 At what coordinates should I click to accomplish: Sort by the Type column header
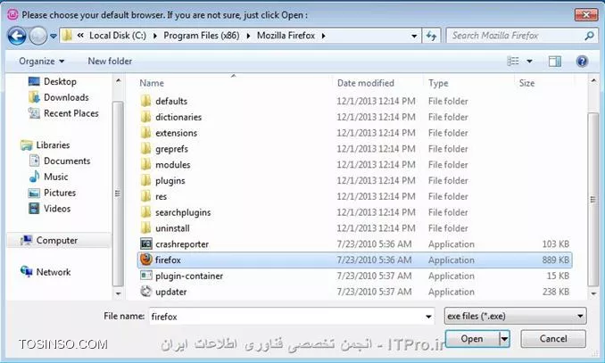coord(438,83)
